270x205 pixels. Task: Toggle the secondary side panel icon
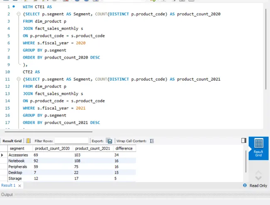coord(244,141)
